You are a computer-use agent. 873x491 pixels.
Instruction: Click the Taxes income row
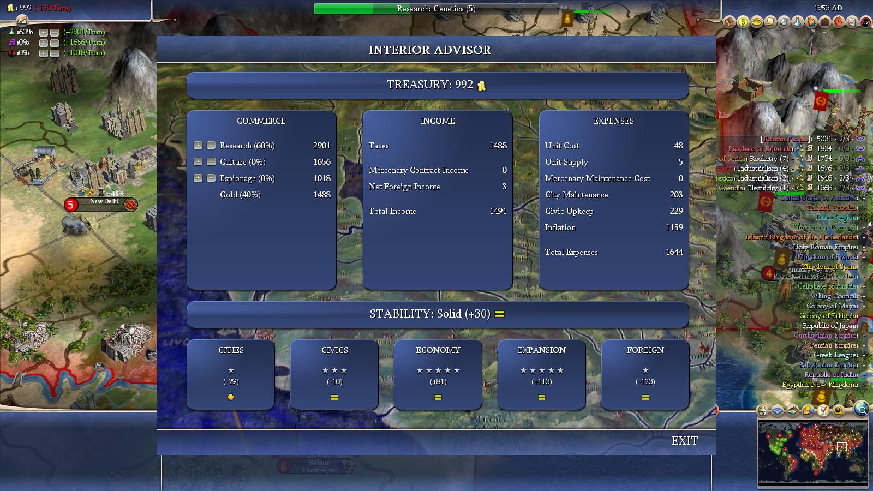pyautogui.click(x=438, y=146)
